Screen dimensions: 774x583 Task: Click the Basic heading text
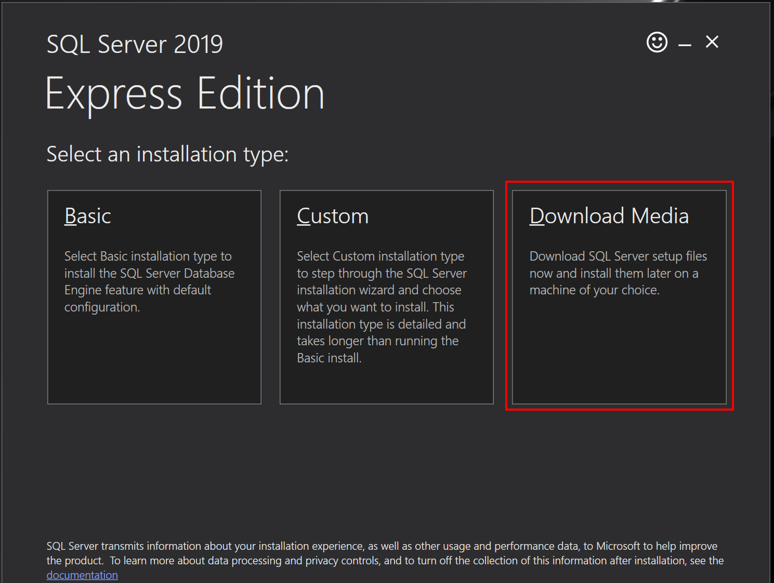click(87, 216)
